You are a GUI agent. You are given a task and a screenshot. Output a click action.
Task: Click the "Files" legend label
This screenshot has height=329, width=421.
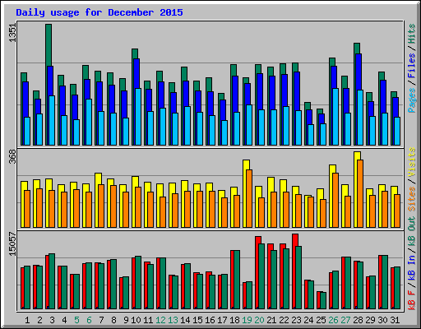pyautogui.click(x=412, y=66)
